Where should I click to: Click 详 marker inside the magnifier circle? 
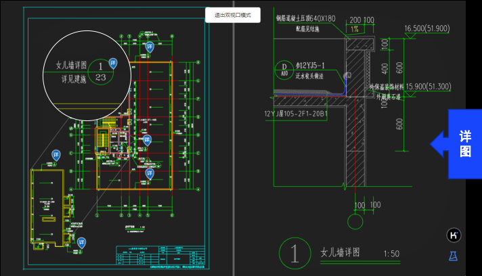click(114, 63)
